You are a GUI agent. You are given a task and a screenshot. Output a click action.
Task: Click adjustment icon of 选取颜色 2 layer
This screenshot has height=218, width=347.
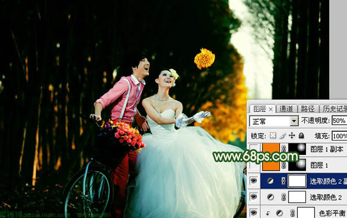270,197
